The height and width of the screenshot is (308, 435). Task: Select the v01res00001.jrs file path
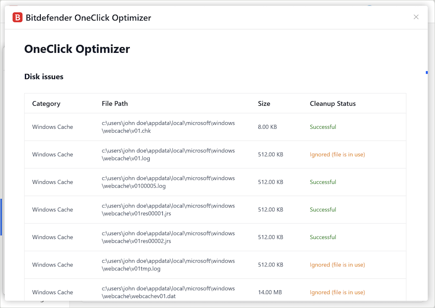click(168, 210)
